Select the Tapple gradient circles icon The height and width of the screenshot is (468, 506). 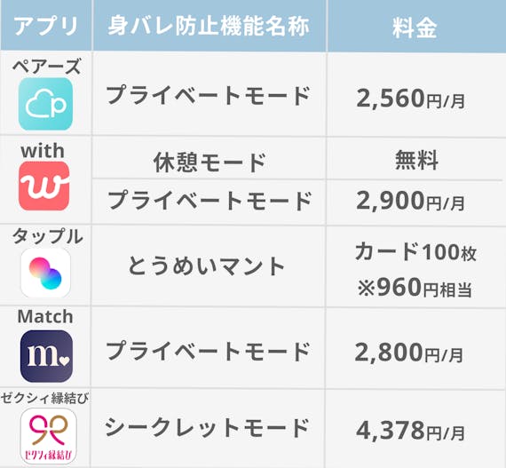[45, 273]
